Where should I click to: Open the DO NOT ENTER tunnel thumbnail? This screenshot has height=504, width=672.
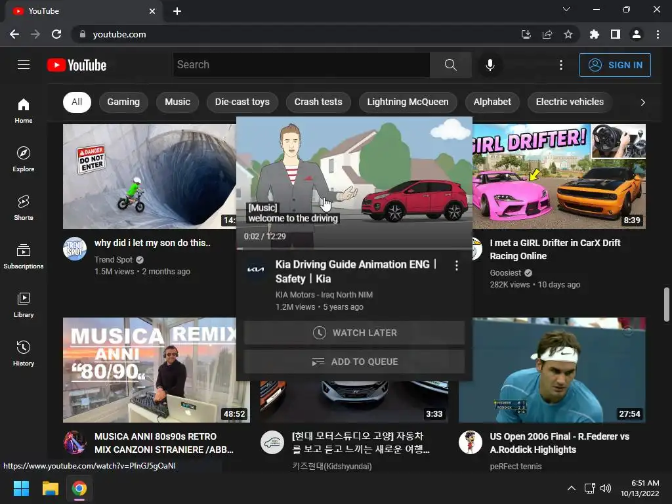pos(150,176)
